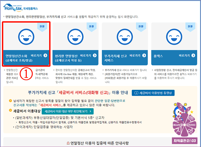The image size is (201, 147).
Task: Open 연말정산간소화 (공제자료 조회/발급) 바로가기
Action: click(x=26, y=58)
